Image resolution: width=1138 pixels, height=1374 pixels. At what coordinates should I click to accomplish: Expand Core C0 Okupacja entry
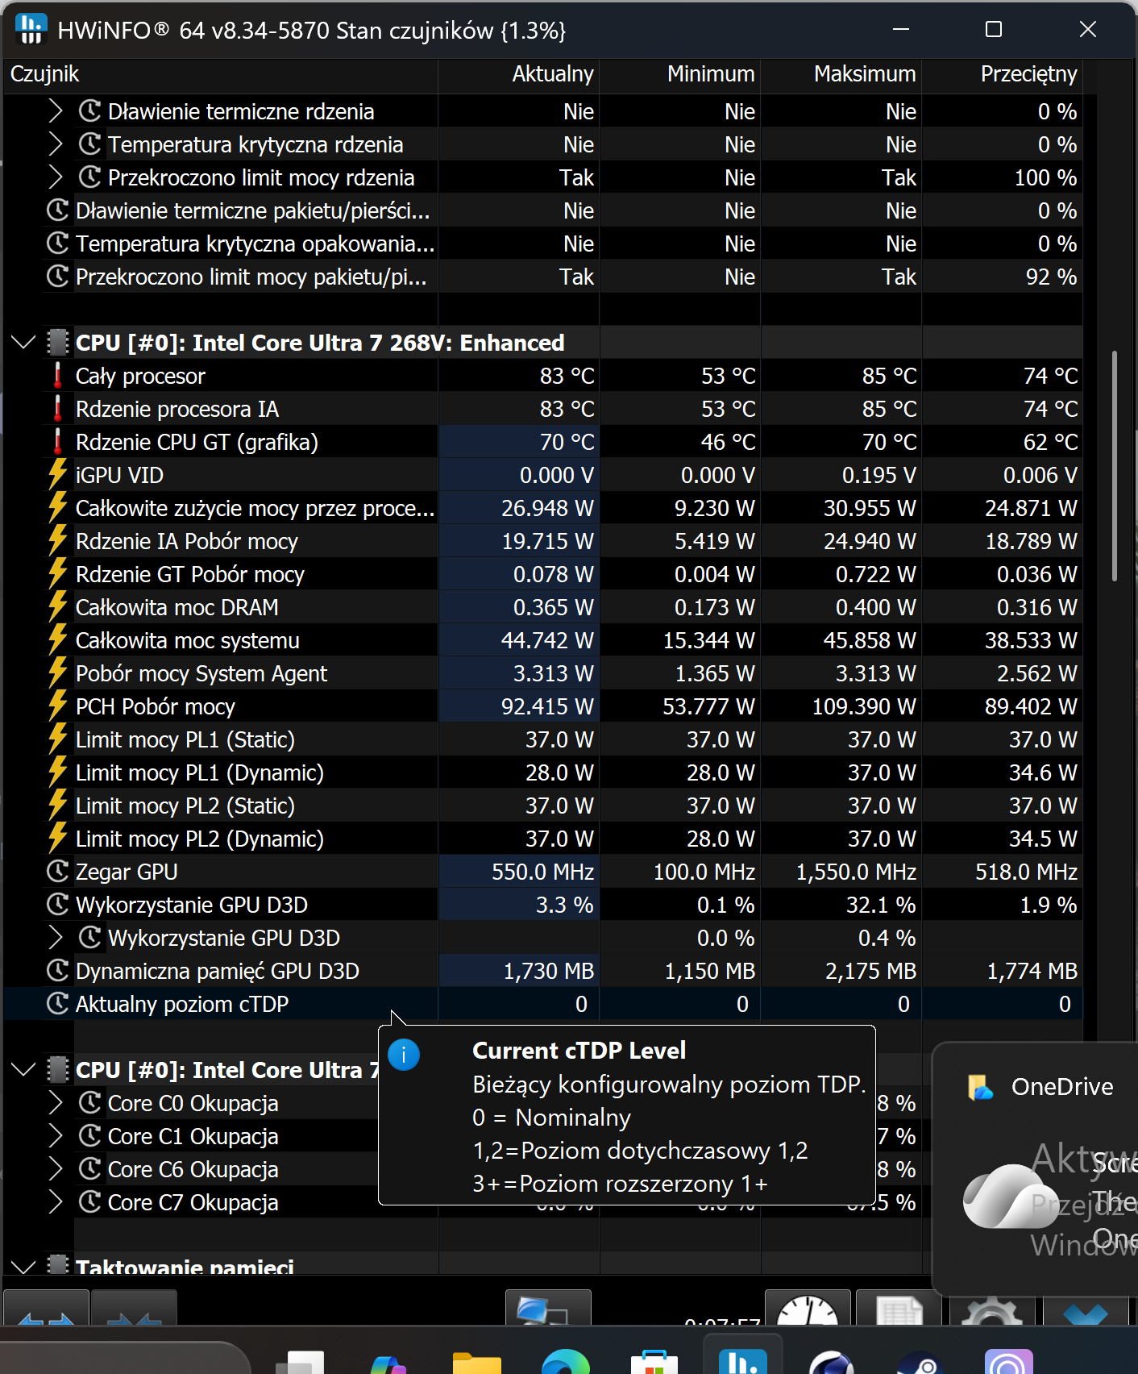pyautogui.click(x=55, y=1103)
